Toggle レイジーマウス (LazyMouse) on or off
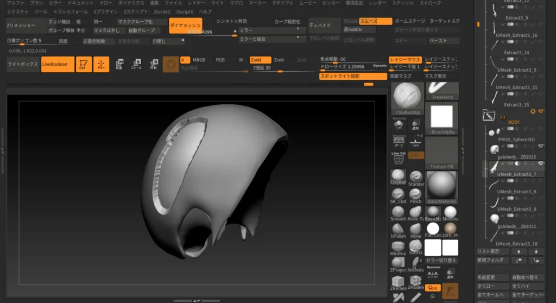This screenshot has width=556, height=303. coord(405,60)
